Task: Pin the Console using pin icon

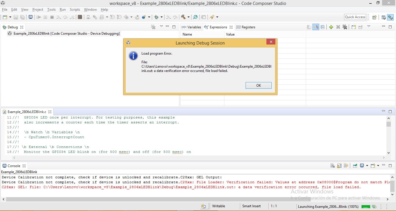Action: click(x=355, y=166)
